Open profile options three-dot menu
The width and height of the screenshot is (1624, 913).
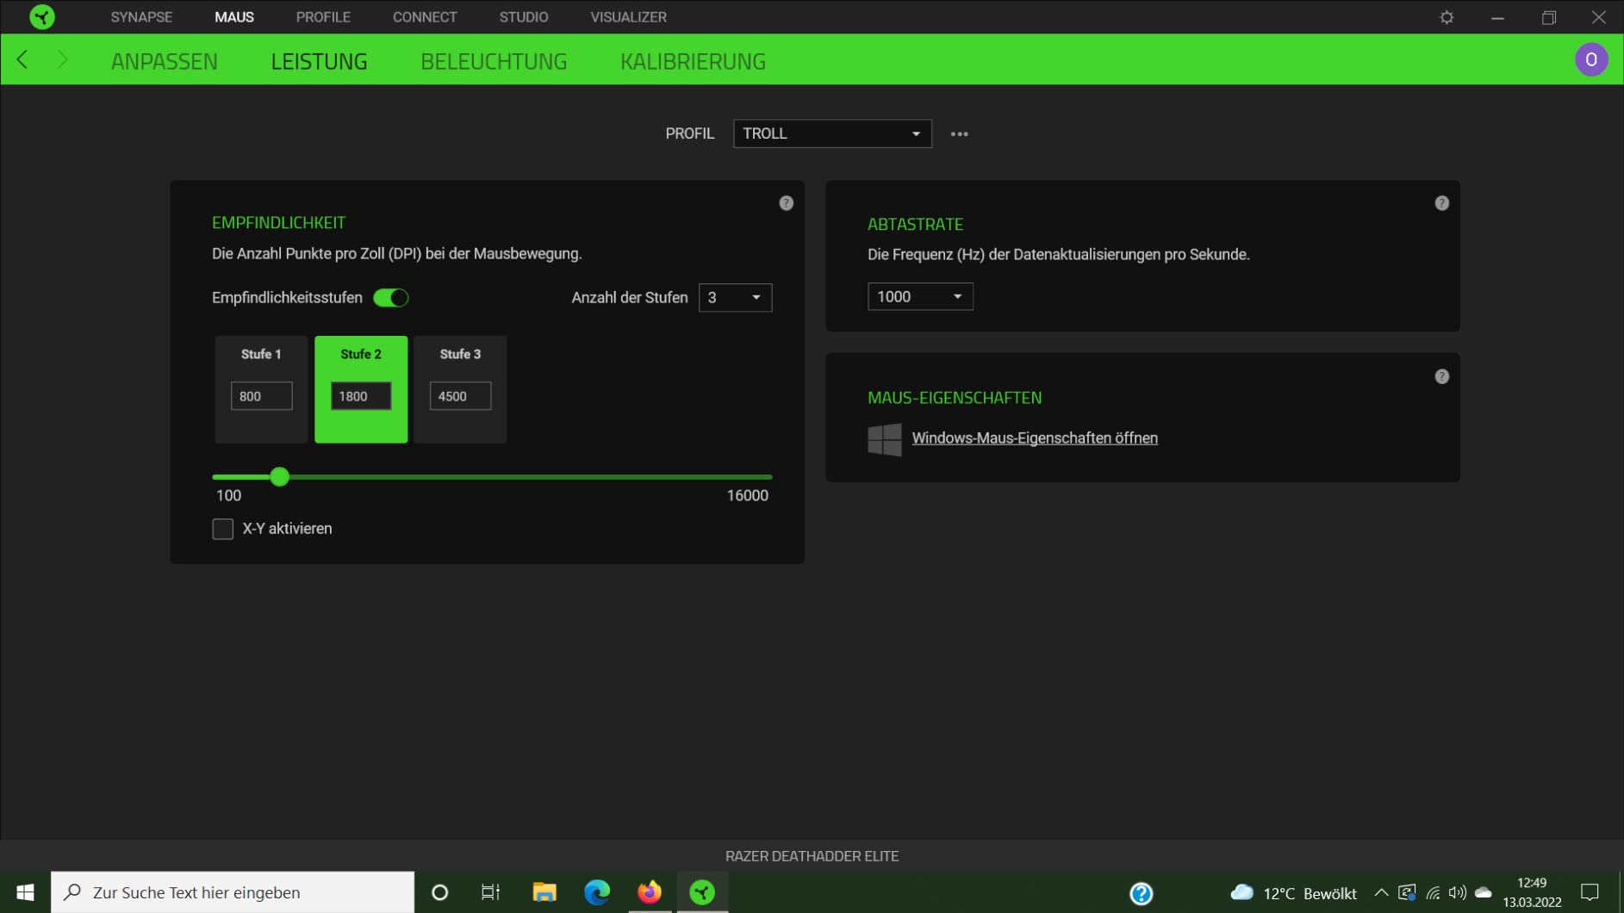click(959, 134)
